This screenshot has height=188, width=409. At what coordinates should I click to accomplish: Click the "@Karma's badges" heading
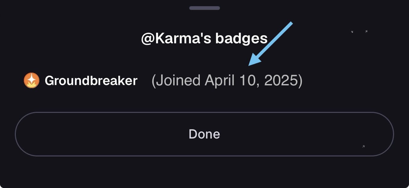click(x=204, y=39)
